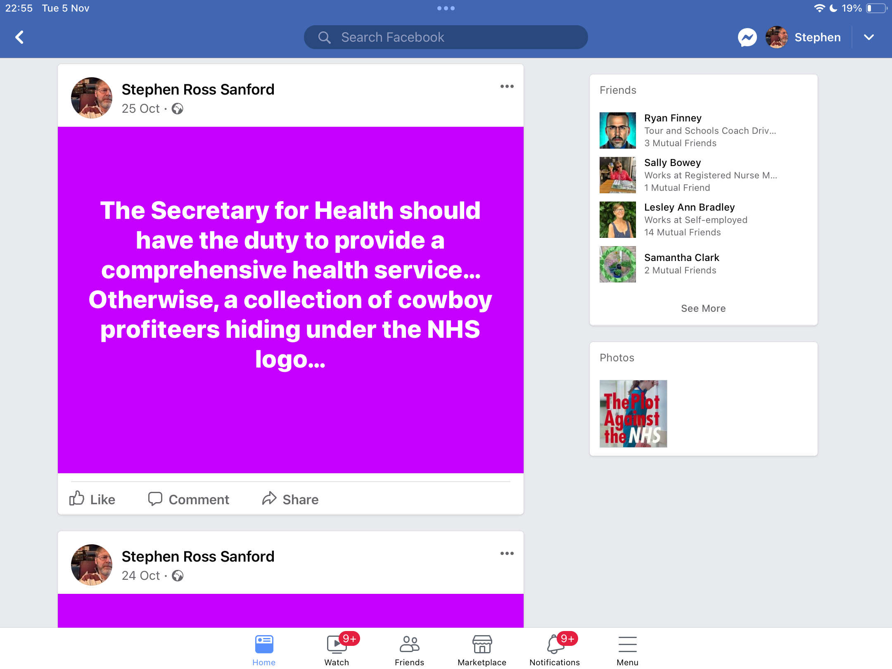
Task: Tap the Share arrow on the post
Action: tap(269, 498)
